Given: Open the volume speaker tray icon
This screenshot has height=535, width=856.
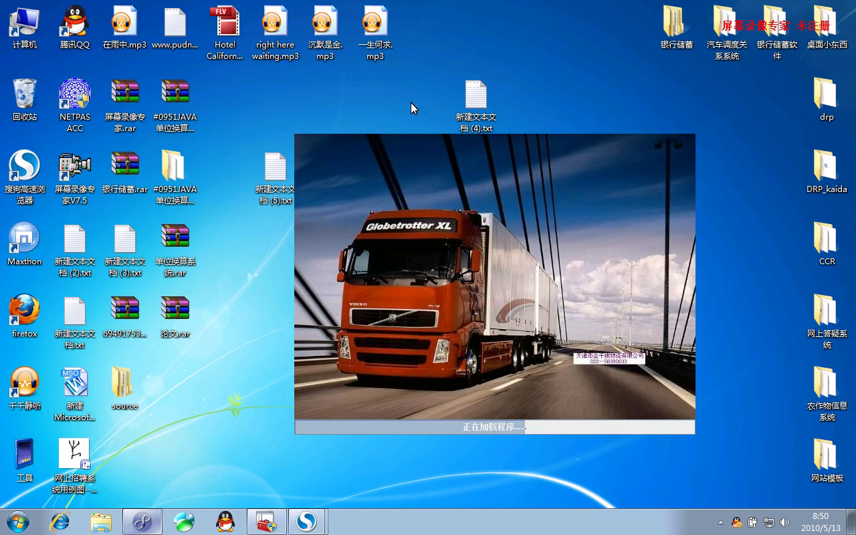Looking at the screenshot, I should pos(784,522).
